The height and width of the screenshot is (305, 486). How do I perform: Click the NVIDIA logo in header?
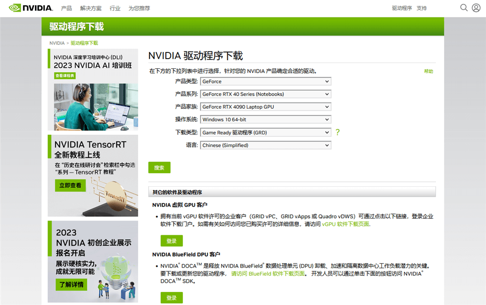click(30, 8)
